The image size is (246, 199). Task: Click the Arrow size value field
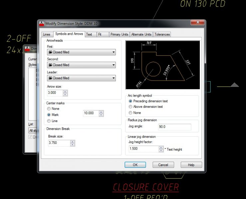[x=55, y=93]
